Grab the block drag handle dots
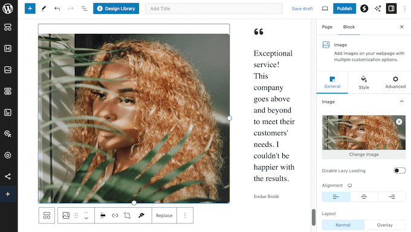The height and width of the screenshot is (232, 411). [x=76, y=216]
